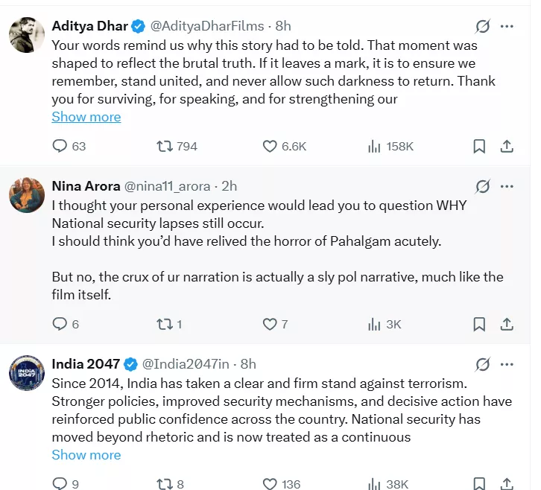
Task: Expand India 2047's tweet with Show more
Action: click(x=86, y=455)
